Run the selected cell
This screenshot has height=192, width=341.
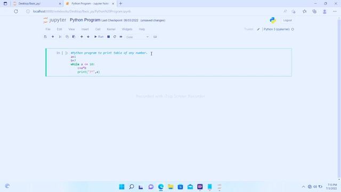coord(99,37)
